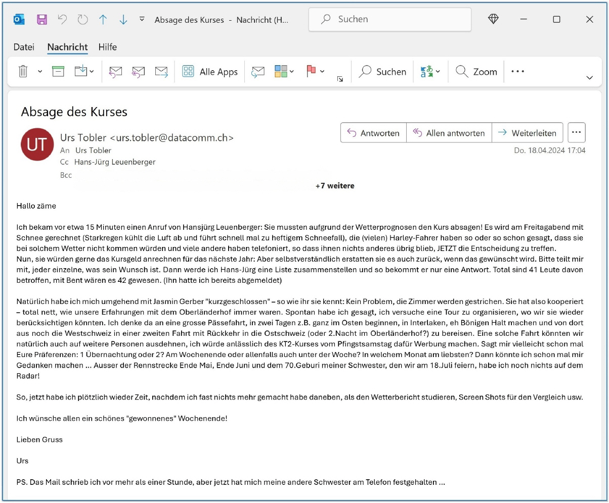Click the Microsoft 365 premium diamond icon
Viewport: 609px width, 503px height.
(493, 19)
